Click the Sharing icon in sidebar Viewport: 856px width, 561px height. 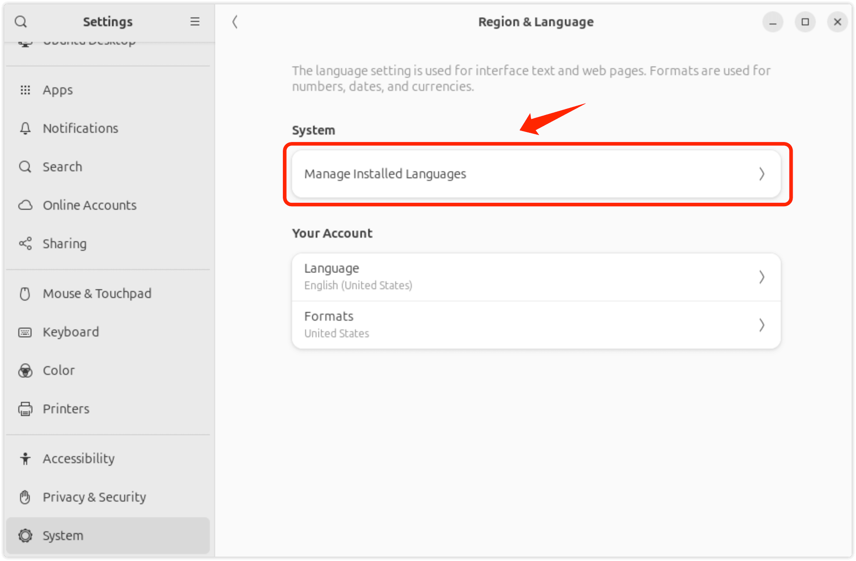(25, 244)
